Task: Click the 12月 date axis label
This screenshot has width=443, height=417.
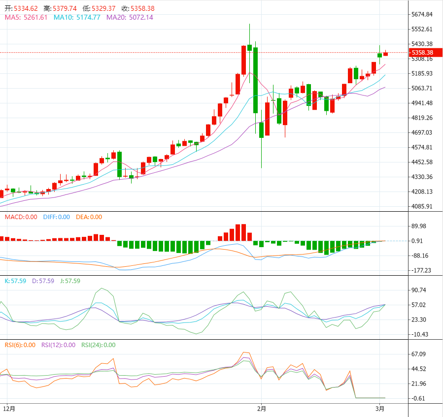Action: [9, 409]
